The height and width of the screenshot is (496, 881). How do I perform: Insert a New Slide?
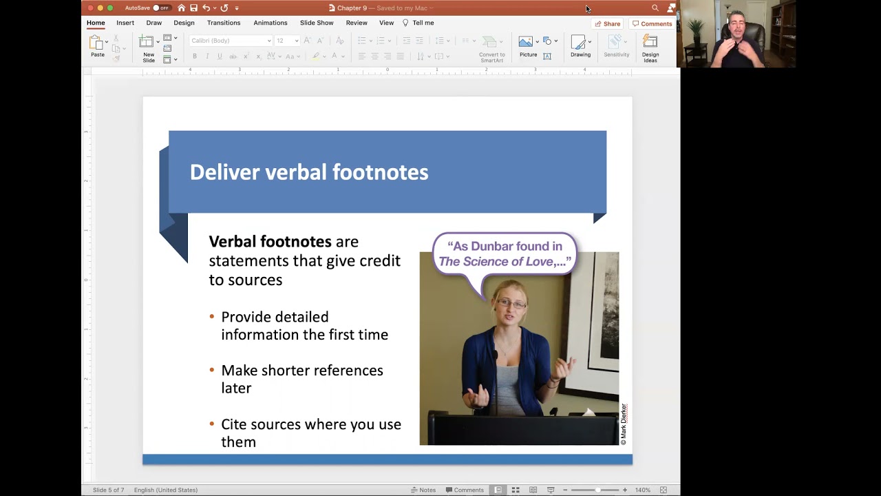(147, 43)
